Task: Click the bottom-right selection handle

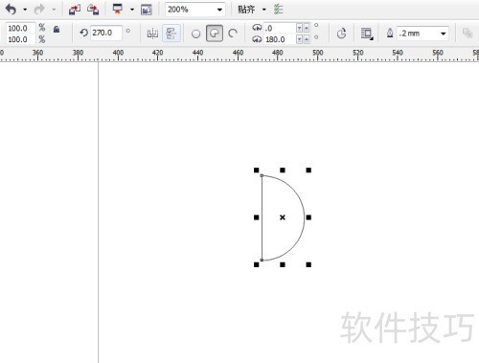Action: (308, 264)
